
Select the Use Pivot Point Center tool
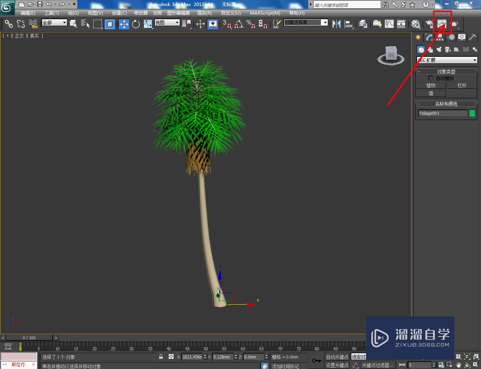tap(186, 24)
